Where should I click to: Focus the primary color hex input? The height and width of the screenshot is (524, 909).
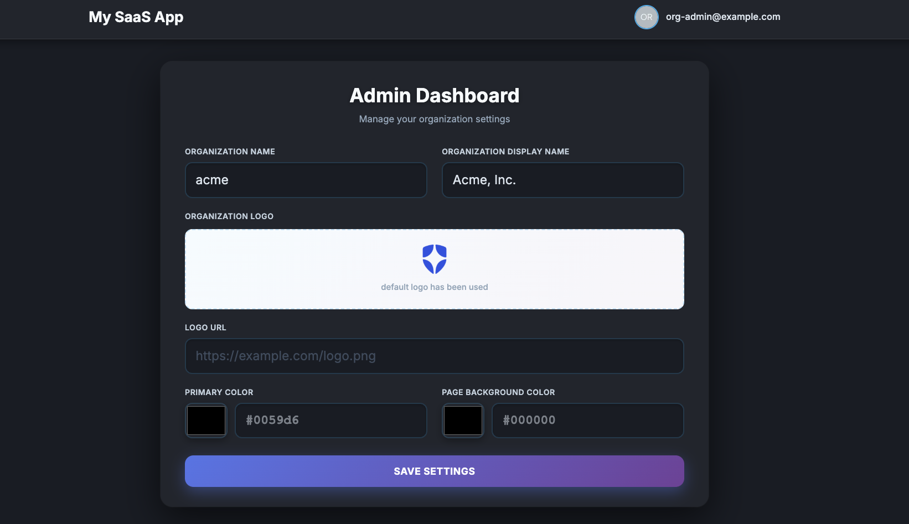pyautogui.click(x=330, y=421)
